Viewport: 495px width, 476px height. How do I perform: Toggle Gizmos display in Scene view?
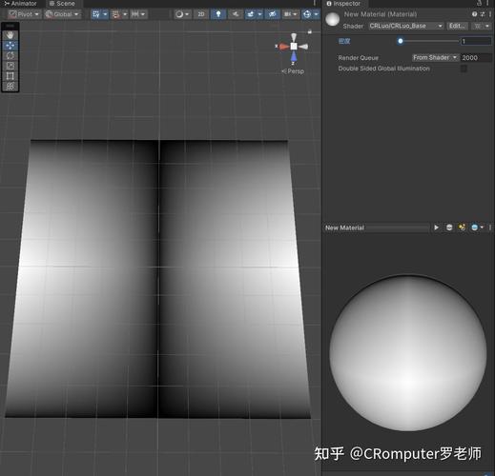[307, 14]
